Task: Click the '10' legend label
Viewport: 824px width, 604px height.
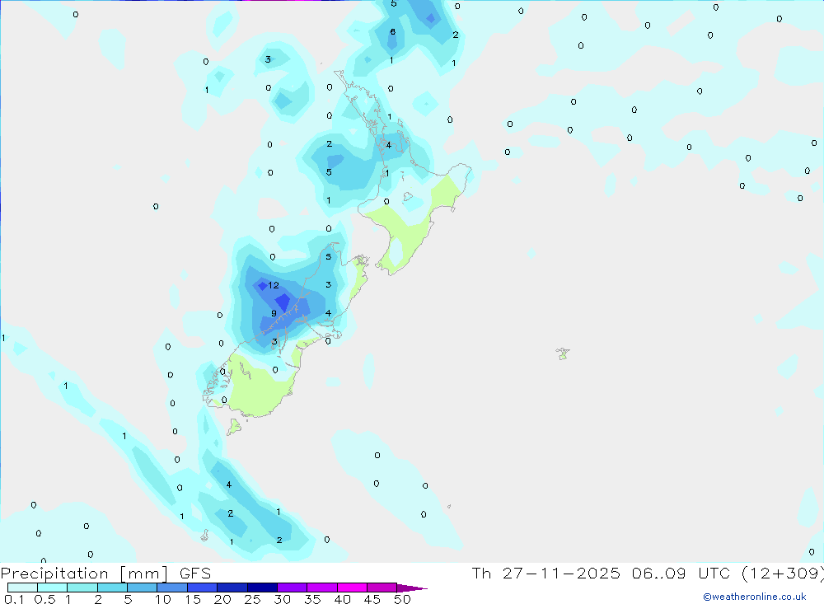Action: pyautogui.click(x=163, y=599)
